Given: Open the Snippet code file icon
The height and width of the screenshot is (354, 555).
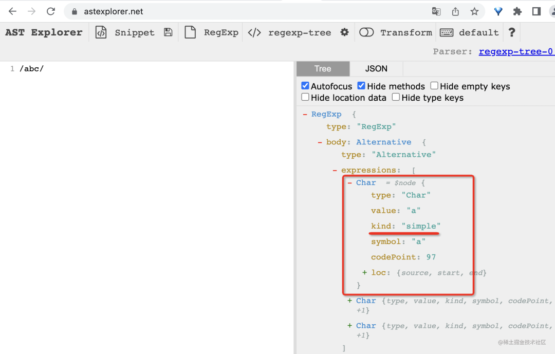Looking at the screenshot, I should [x=101, y=32].
